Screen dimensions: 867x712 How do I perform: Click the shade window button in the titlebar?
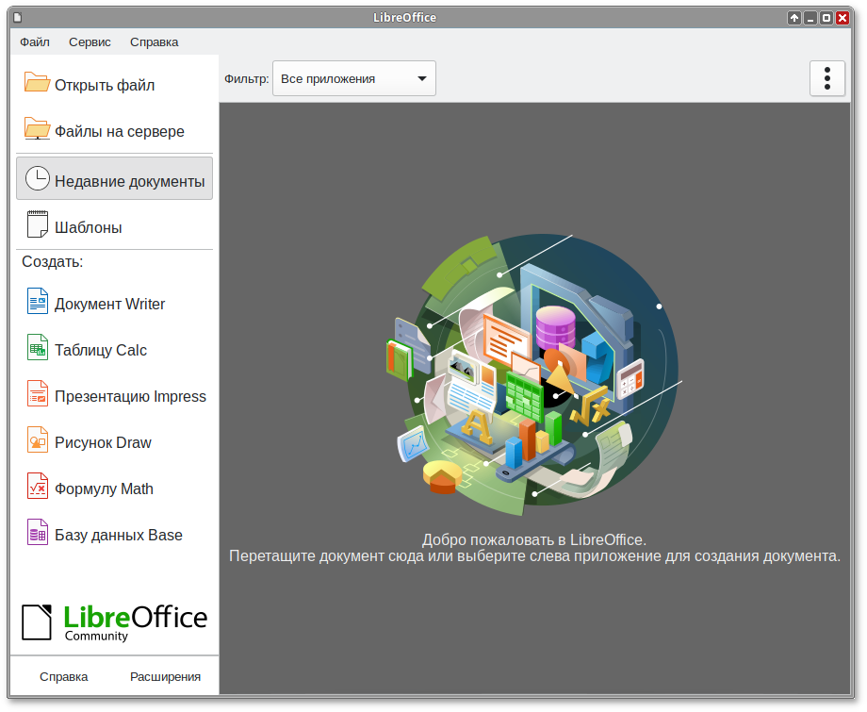793,17
